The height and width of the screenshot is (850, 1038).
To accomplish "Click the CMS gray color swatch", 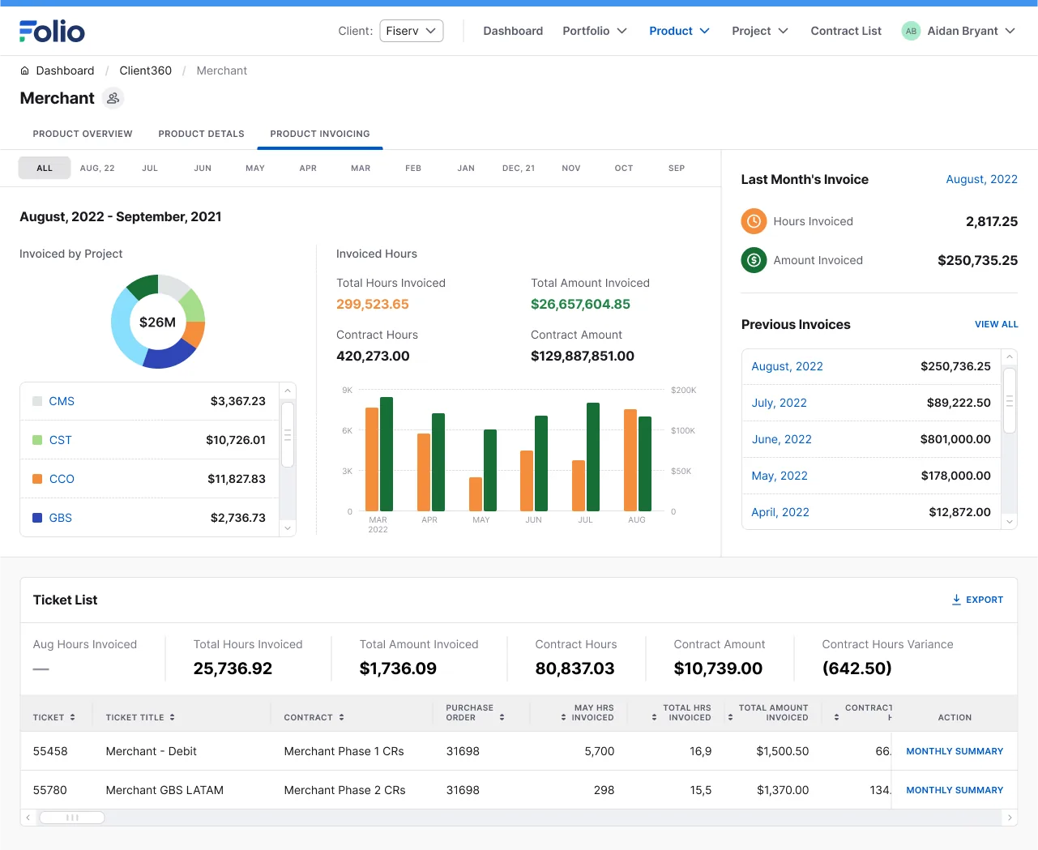I will click(x=37, y=401).
